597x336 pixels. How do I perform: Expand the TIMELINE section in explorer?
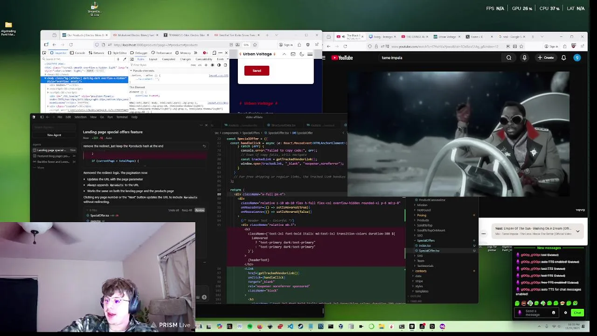coord(415,301)
